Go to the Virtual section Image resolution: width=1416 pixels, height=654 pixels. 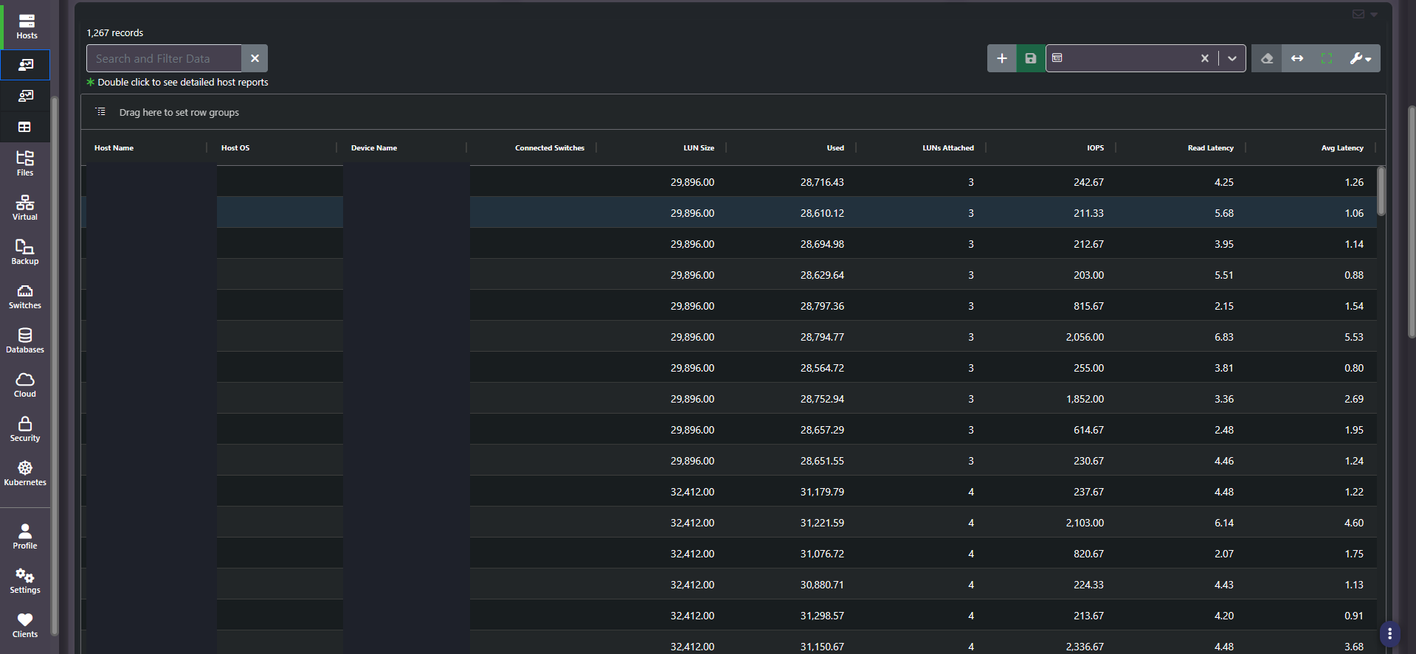[25, 207]
